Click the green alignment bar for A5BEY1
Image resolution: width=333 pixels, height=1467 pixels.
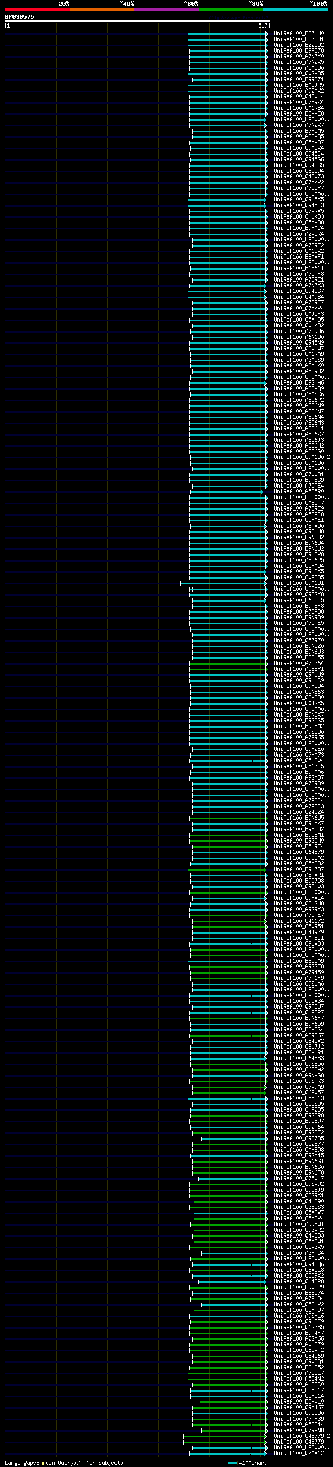(229, 669)
